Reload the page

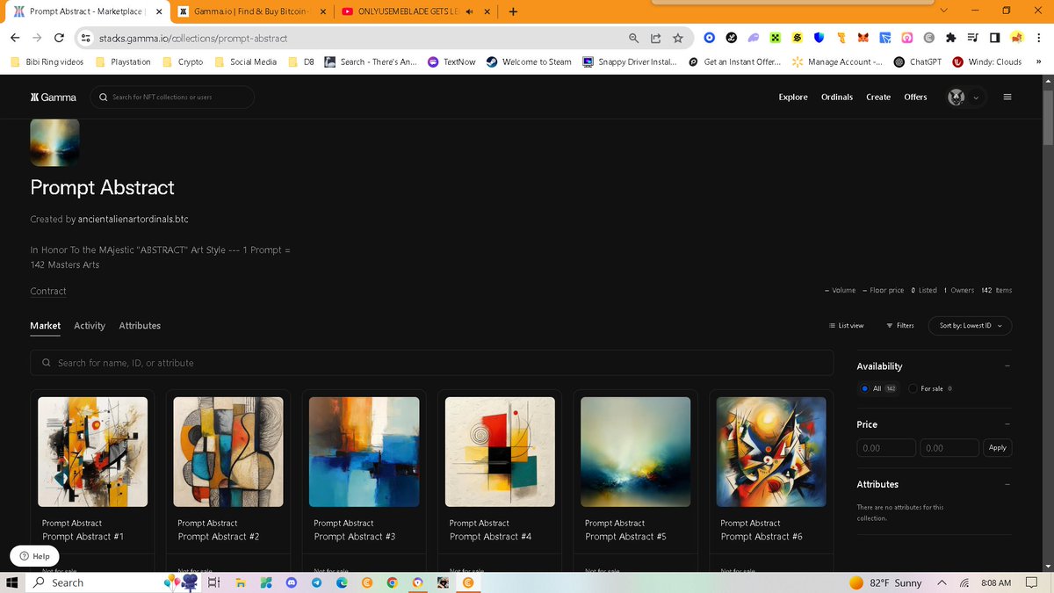pyautogui.click(x=59, y=38)
